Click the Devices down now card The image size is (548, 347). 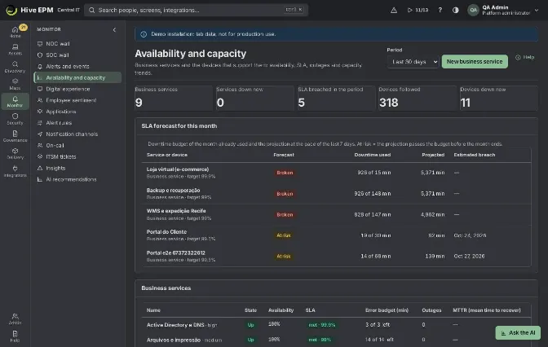click(x=499, y=98)
